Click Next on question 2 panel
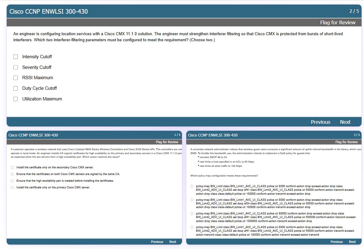364x249 pixels. click(345, 122)
